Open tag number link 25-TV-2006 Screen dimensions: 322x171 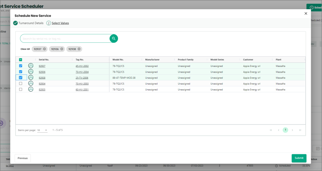pyautogui.click(x=82, y=78)
